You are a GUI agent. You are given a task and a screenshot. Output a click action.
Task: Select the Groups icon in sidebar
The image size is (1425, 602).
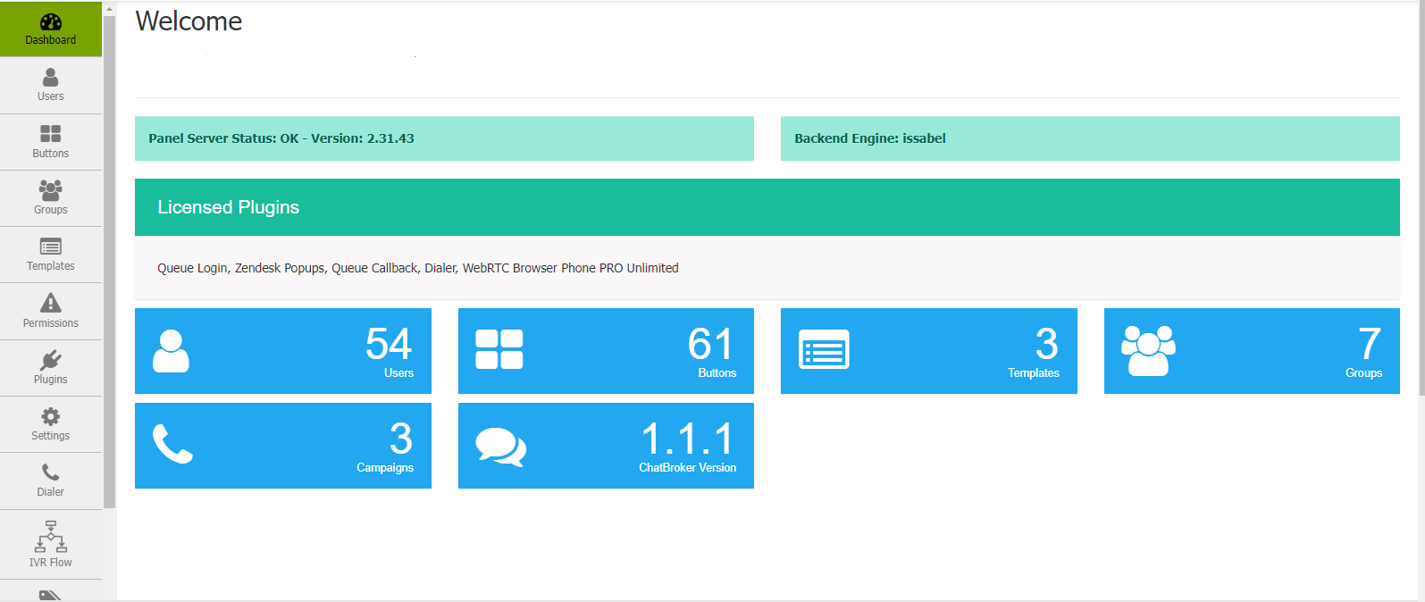tap(51, 189)
